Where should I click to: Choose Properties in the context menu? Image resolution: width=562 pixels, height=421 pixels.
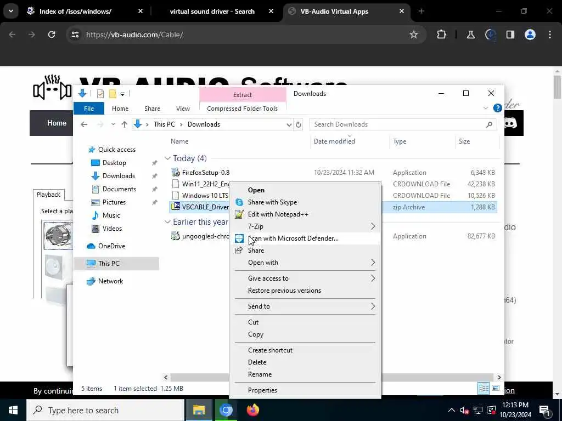click(x=306, y=390)
